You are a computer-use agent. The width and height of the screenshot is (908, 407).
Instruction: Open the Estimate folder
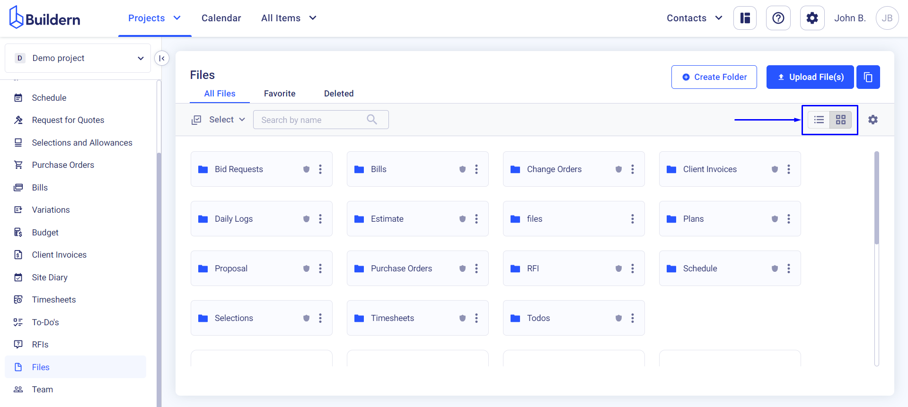click(418, 219)
